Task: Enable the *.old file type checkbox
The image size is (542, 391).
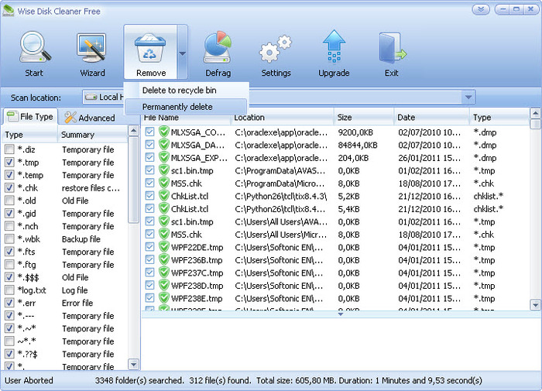Action: click(x=9, y=201)
